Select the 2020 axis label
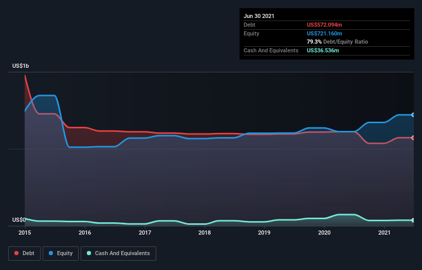The height and width of the screenshot is (270, 422). tap(324, 233)
